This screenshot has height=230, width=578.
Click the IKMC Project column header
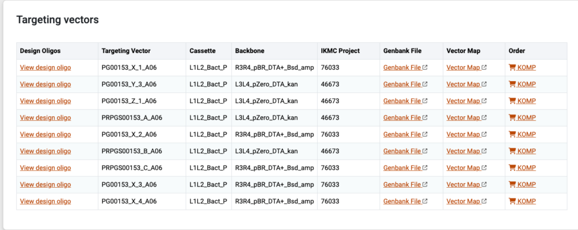coord(340,51)
